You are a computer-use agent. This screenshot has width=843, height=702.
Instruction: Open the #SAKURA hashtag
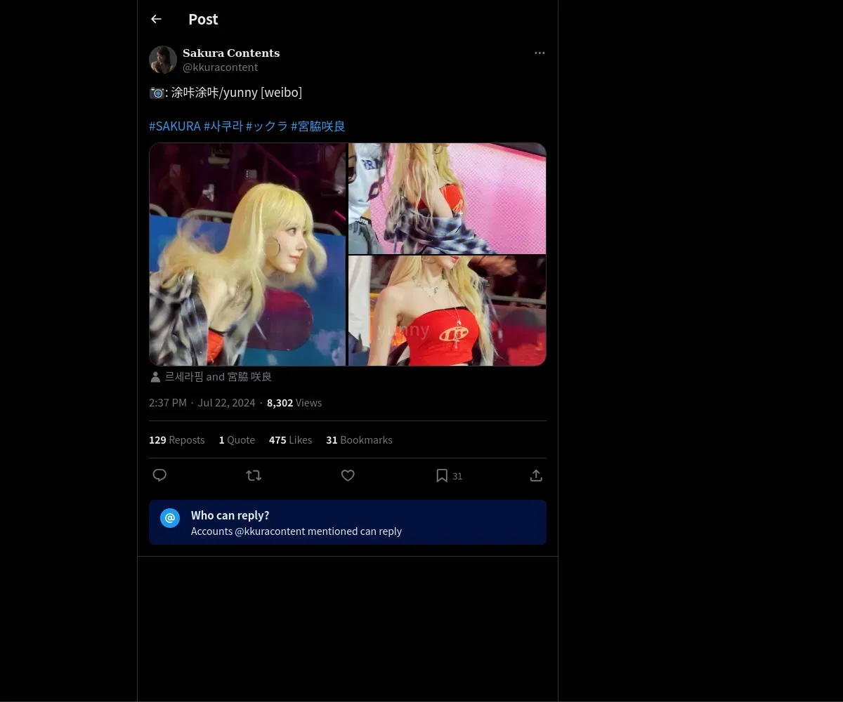coord(175,126)
